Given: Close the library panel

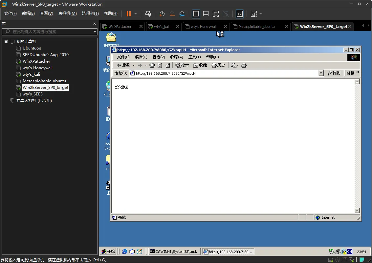Looking at the screenshot, I should [95, 24].
